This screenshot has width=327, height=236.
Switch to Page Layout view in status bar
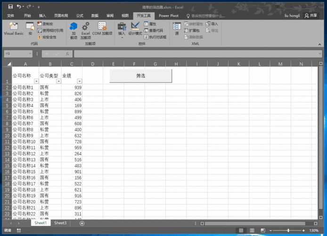[253, 230]
